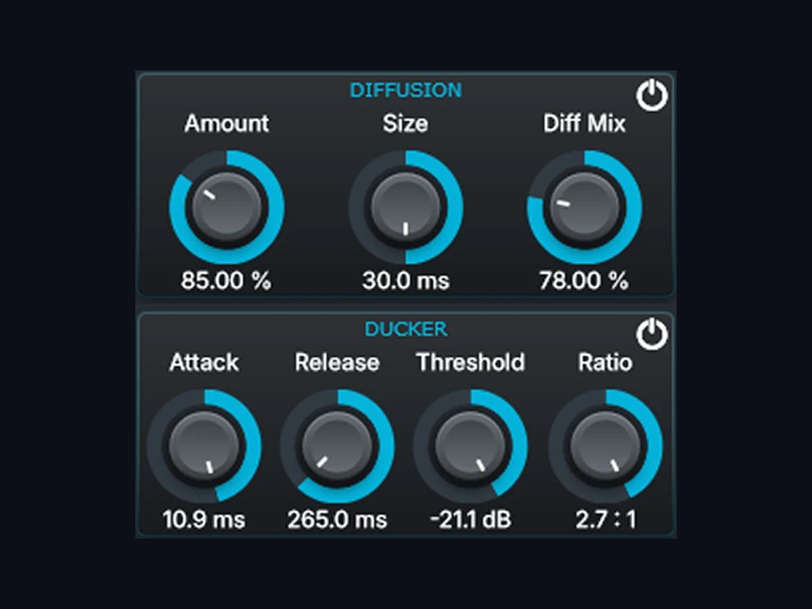Image resolution: width=812 pixels, height=609 pixels.
Task: Toggle the Diffusion section power button
Action: (x=652, y=97)
